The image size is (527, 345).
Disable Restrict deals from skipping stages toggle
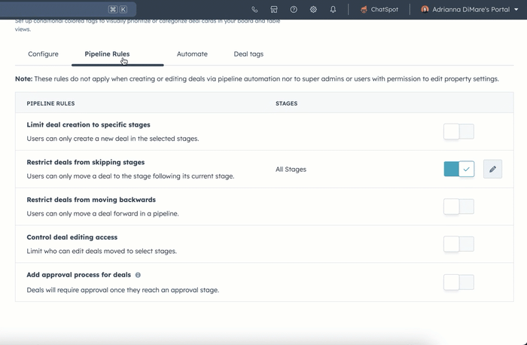458,169
